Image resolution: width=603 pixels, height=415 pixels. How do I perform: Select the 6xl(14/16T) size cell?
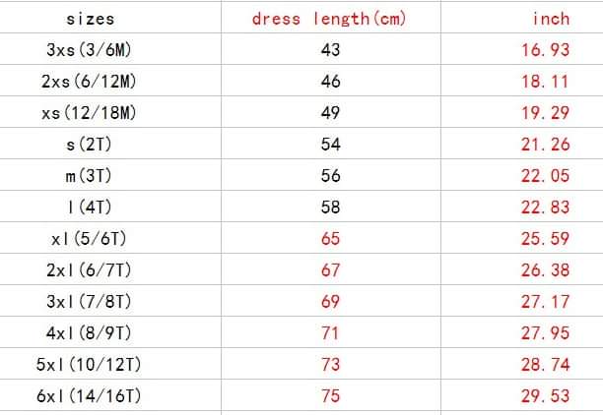click(91, 395)
